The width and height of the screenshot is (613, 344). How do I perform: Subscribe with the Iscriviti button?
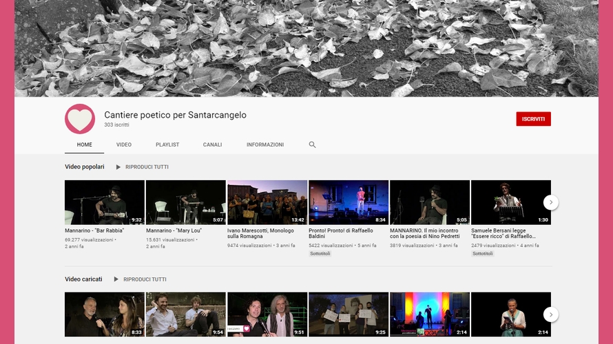533,119
